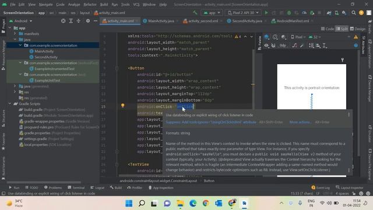Switch to AndroidManifest.xml tab
The width and height of the screenshot is (373, 210).
click(x=293, y=21)
